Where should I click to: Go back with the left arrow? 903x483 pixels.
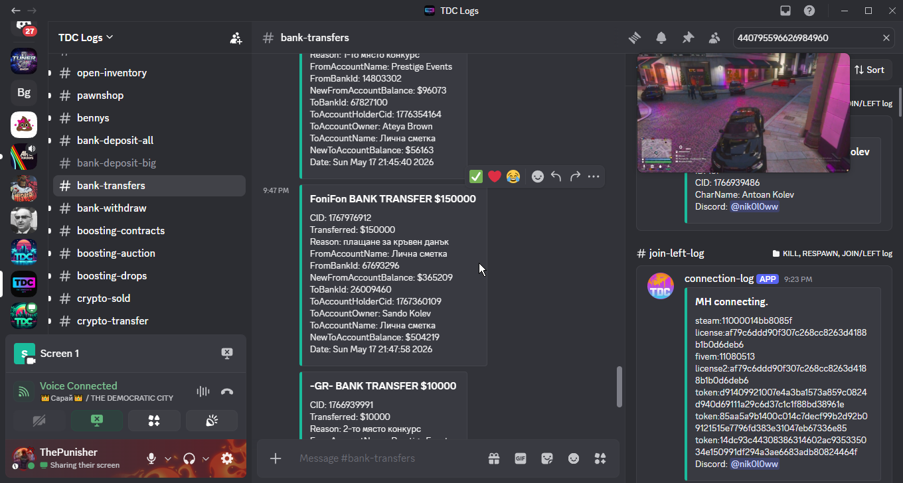pos(16,11)
